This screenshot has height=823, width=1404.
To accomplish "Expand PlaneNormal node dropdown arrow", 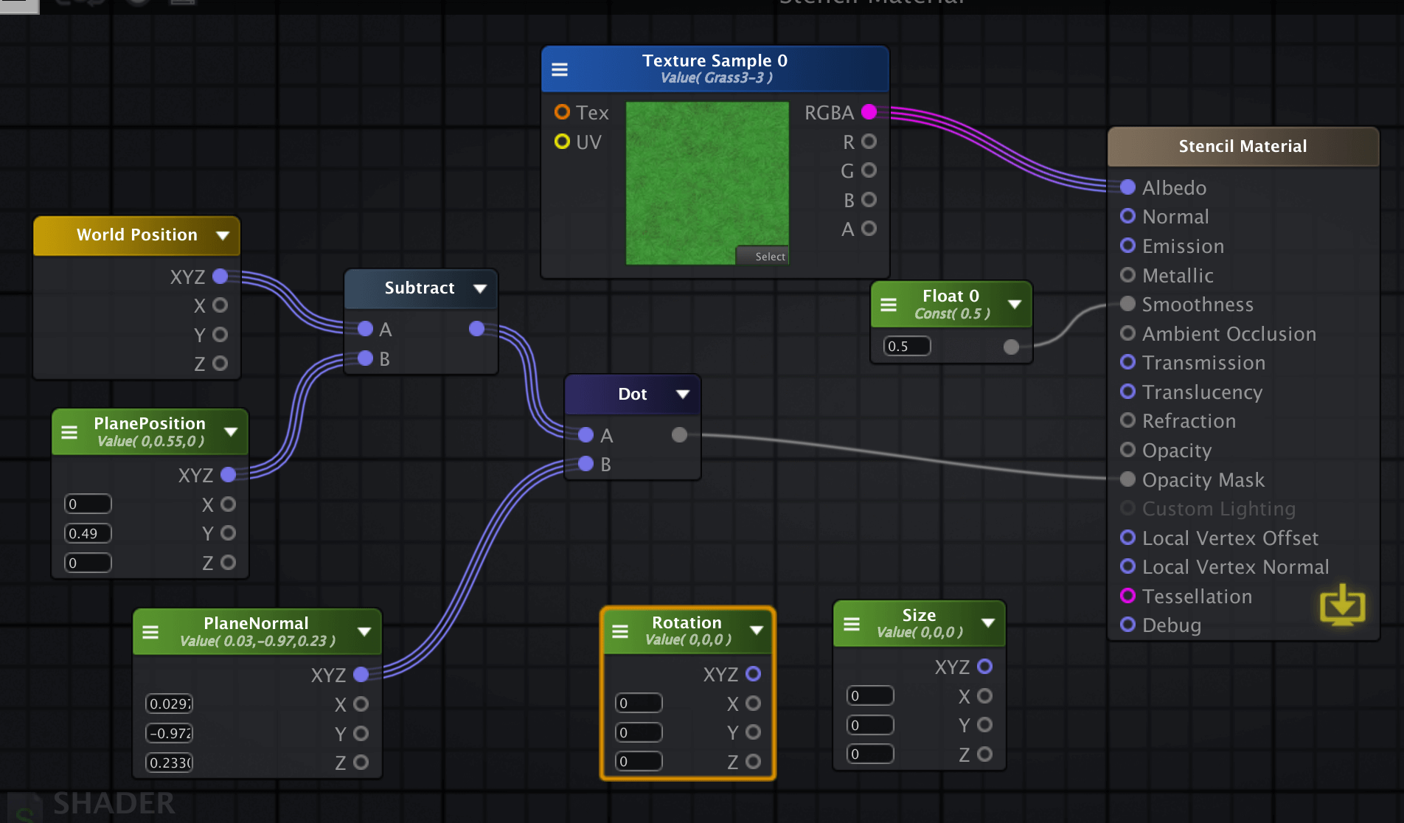I will click(x=364, y=631).
